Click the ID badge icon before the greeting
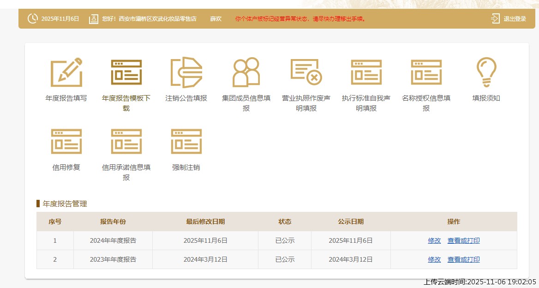 coord(94,18)
